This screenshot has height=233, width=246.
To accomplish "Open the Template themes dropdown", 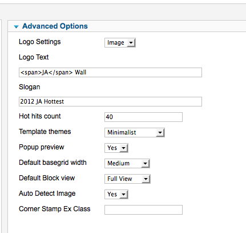I will point(135,133).
